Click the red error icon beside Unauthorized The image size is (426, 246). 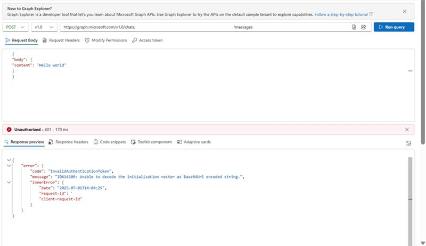9,130
